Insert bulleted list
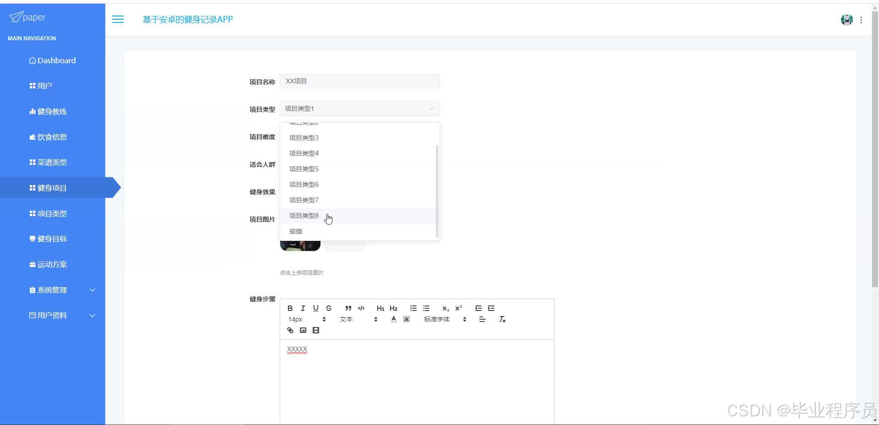Screen dimensions: 879x425 click(x=426, y=308)
